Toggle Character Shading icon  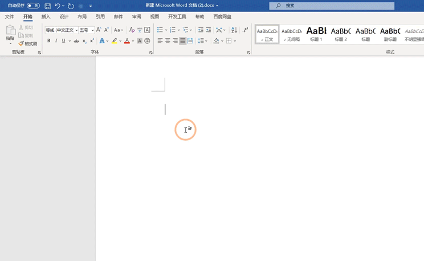[140, 41]
